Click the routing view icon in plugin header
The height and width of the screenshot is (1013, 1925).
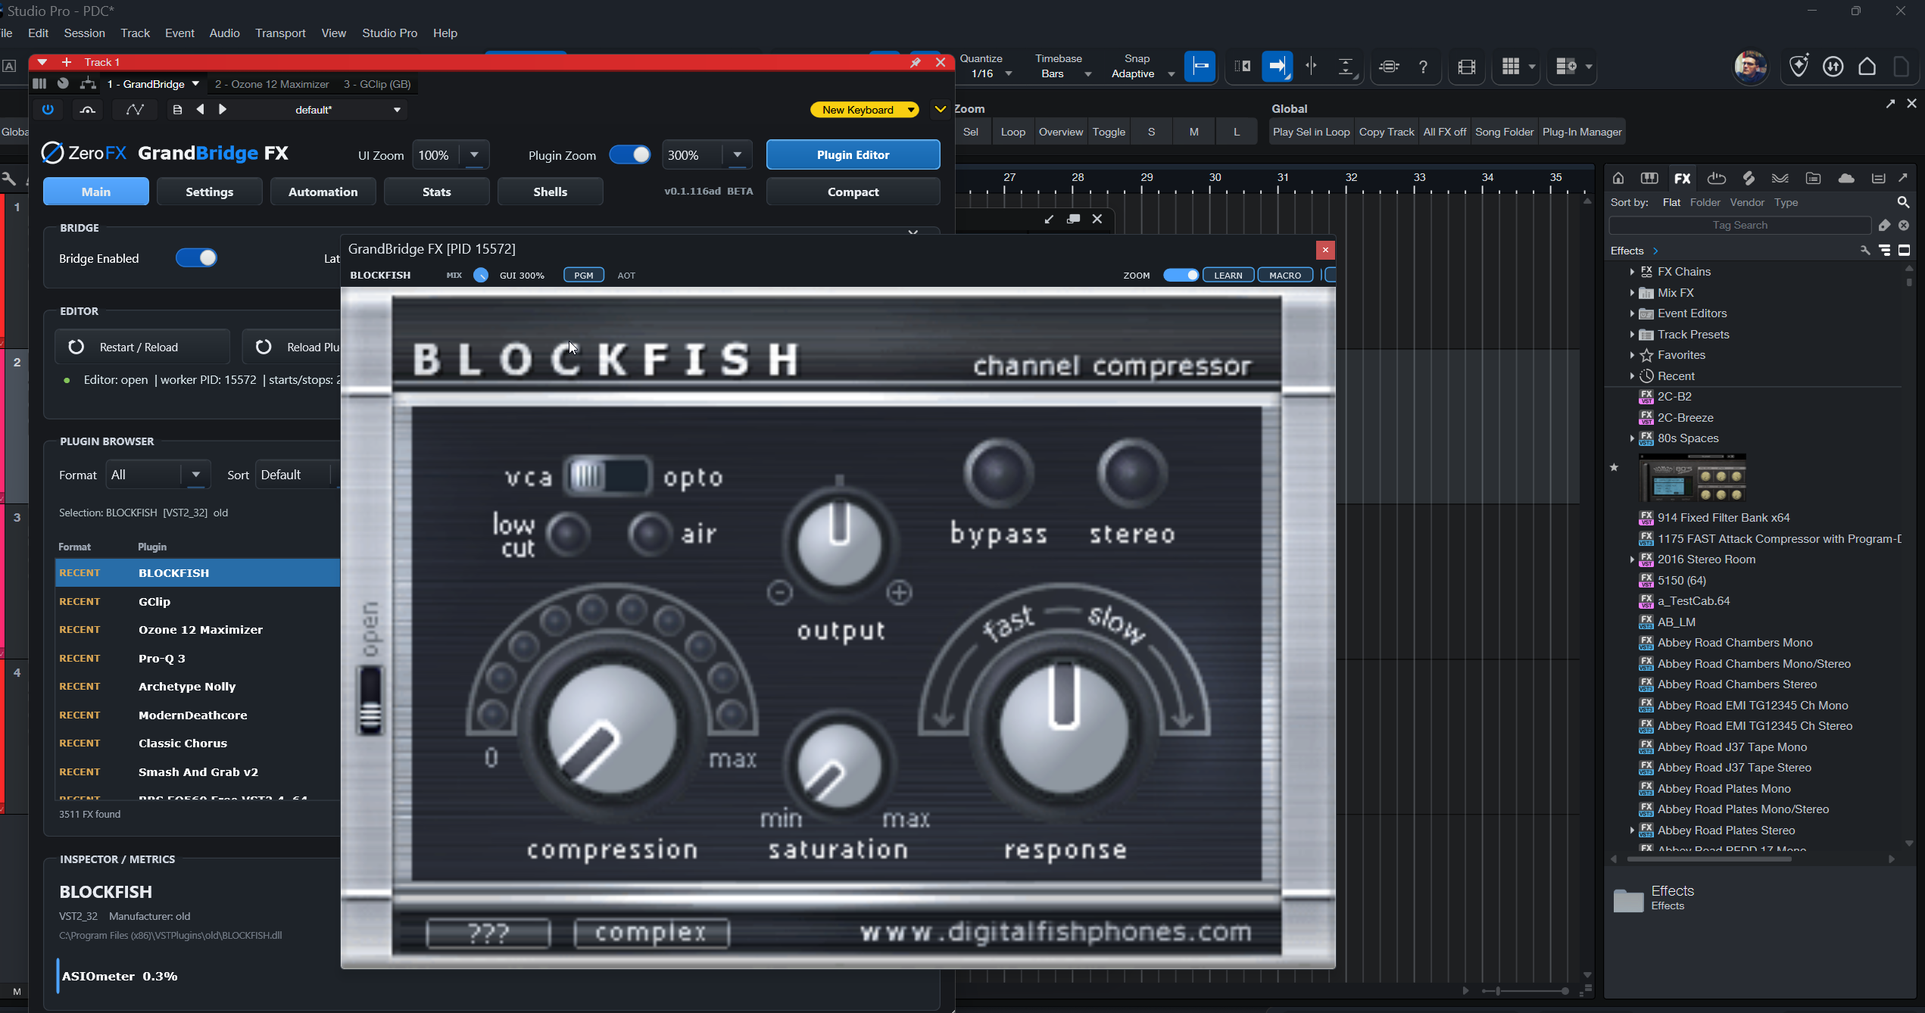coord(88,84)
